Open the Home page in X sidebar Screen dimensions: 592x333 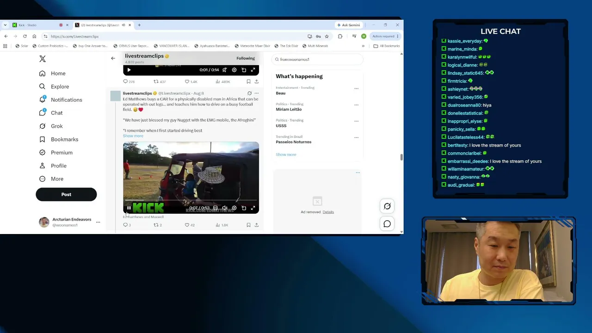point(52,74)
